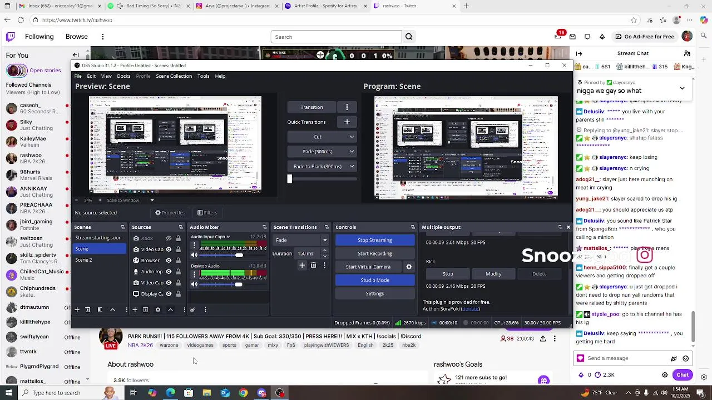
Task: Increase transition Duration with up arrow
Action: click(325, 251)
